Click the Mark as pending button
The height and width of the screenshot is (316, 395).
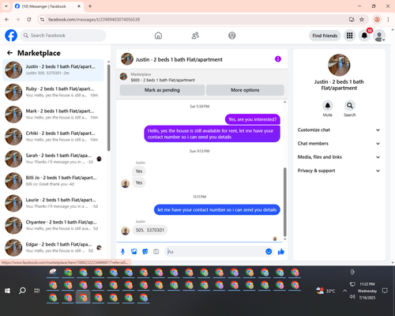[162, 90]
